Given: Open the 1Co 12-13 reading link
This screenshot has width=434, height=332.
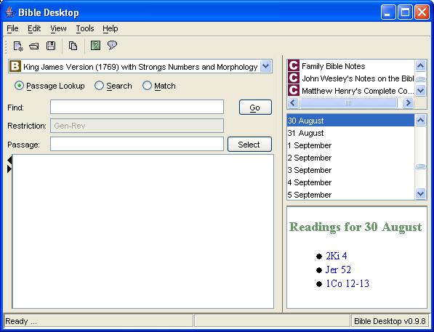Looking at the screenshot, I should point(347,283).
